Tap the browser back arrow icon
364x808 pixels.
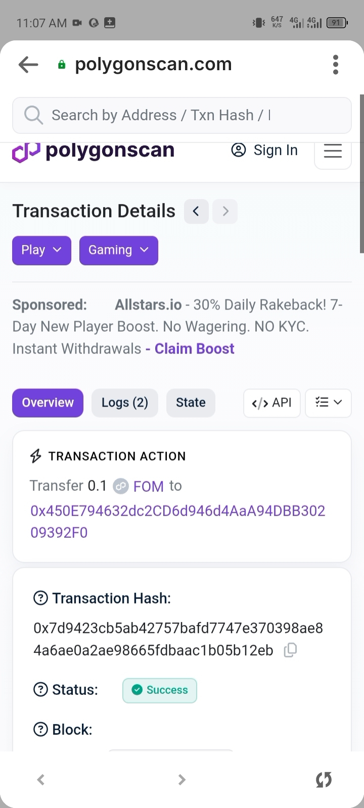(x=28, y=64)
